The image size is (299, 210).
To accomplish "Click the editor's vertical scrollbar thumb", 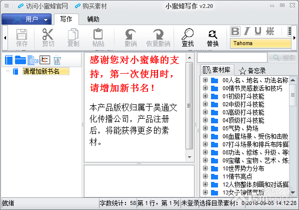I will pyautogui.click(x=189, y=105).
